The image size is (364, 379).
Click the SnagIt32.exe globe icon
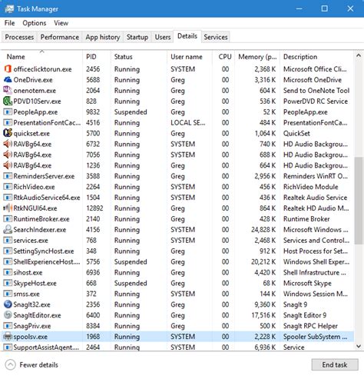(x=8, y=304)
